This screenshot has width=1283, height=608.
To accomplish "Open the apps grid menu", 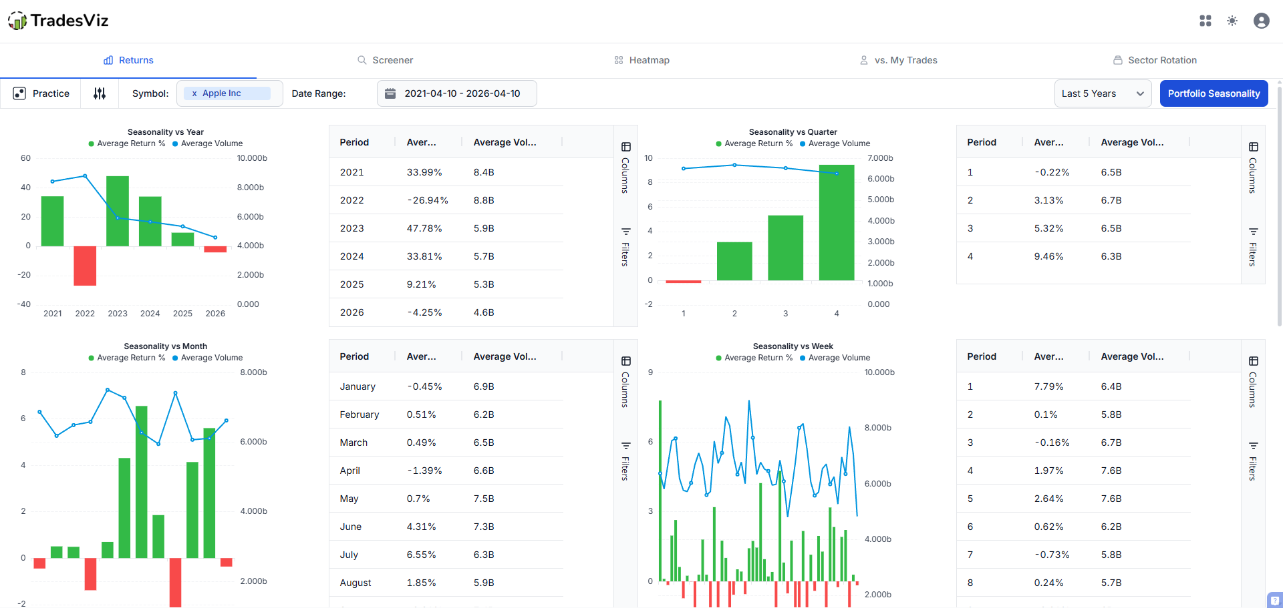I will pyautogui.click(x=1205, y=21).
